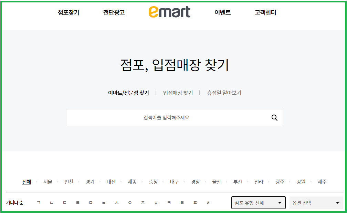Screen dimensions: 347x213
Task: Filter stores by 충청
Action: tap(153, 182)
